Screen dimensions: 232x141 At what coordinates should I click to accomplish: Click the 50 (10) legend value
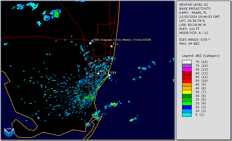point(202,81)
